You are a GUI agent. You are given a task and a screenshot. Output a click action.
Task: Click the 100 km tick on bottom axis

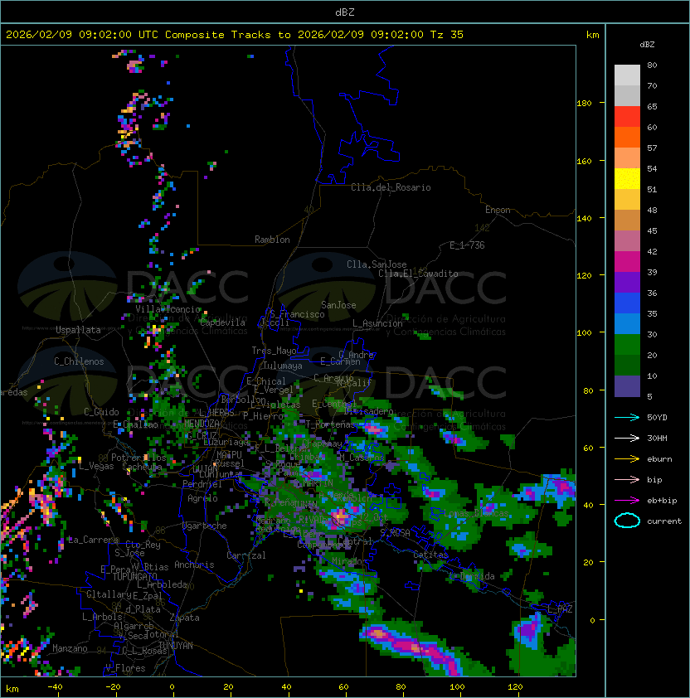pos(457,687)
